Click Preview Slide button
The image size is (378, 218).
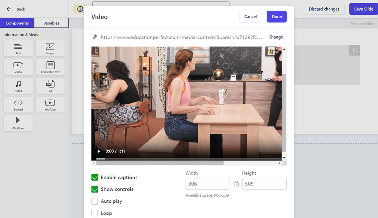click(362, 24)
